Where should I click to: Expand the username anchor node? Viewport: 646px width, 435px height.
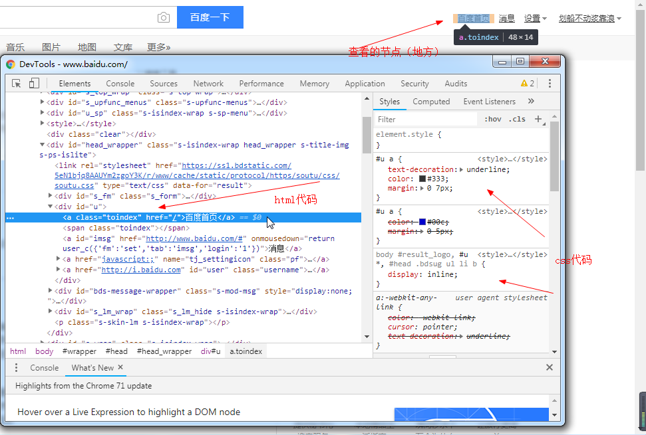pyautogui.click(x=58, y=270)
